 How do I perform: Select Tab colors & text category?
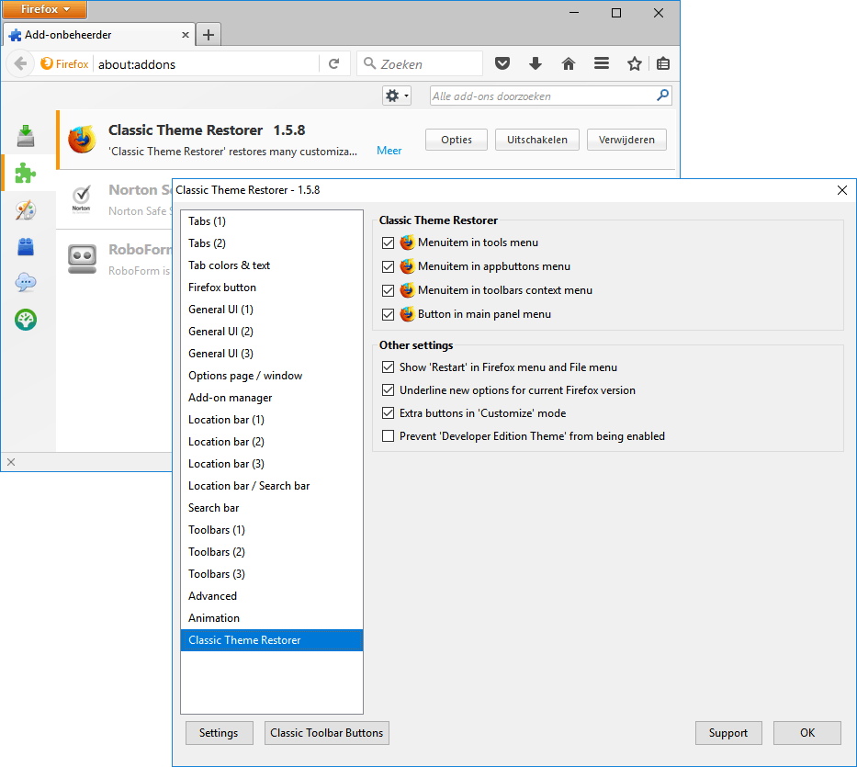pos(272,265)
